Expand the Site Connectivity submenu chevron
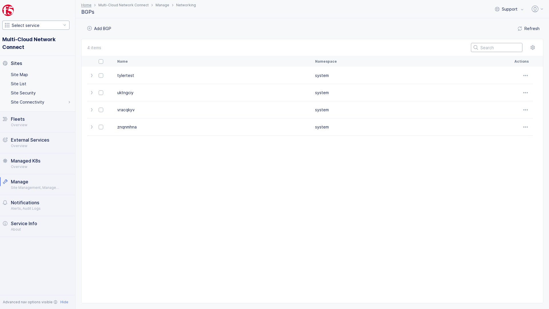Viewport: 549px width, 309px height. click(x=69, y=102)
